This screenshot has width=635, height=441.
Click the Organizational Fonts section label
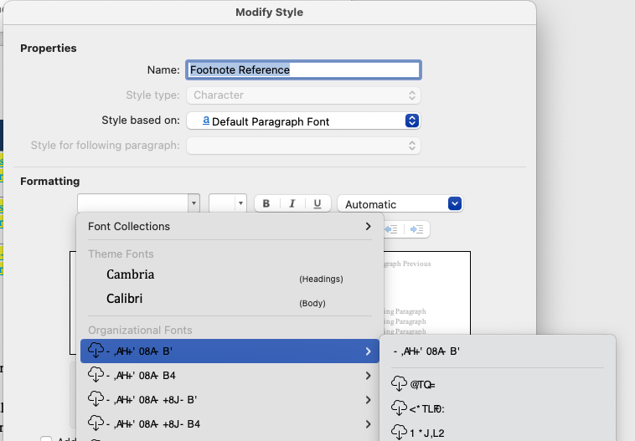click(140, 331)
